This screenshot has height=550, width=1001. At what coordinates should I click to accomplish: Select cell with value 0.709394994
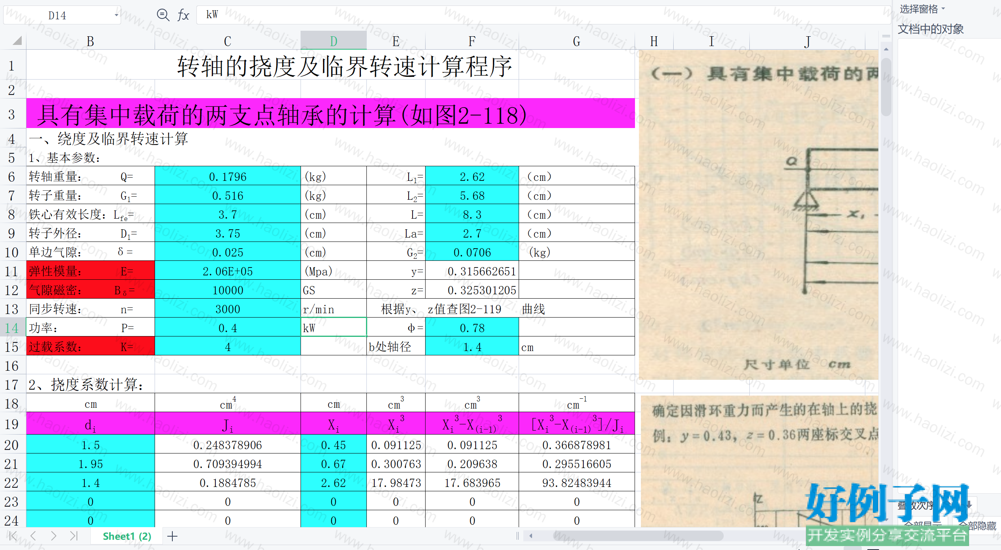point(228,463)
